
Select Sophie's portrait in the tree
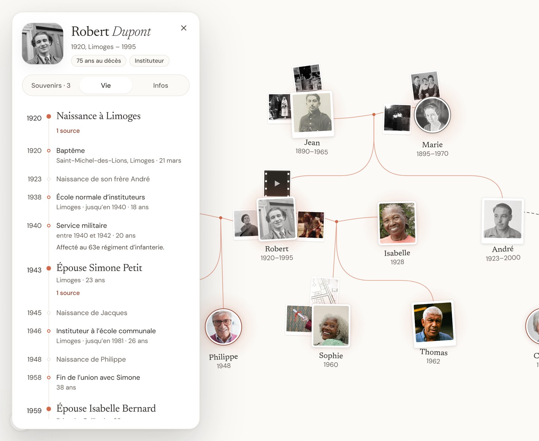pyautogui.click(x=331, y=325)
